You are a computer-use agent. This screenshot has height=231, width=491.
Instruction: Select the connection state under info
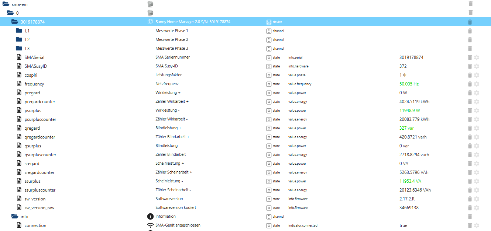coord(245,225)
